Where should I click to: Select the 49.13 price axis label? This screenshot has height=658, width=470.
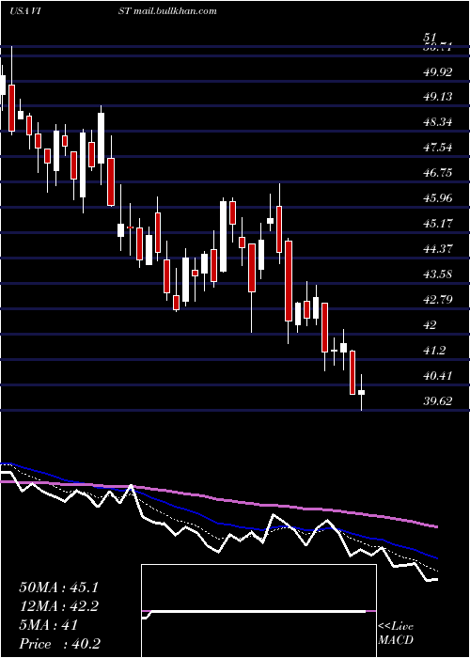point(438,97)
